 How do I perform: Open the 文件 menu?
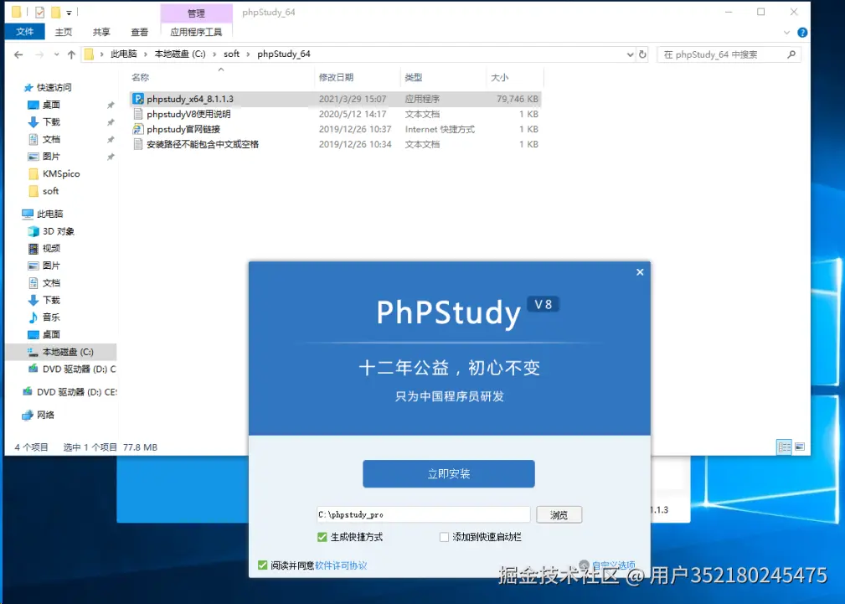tap(25, 32)
